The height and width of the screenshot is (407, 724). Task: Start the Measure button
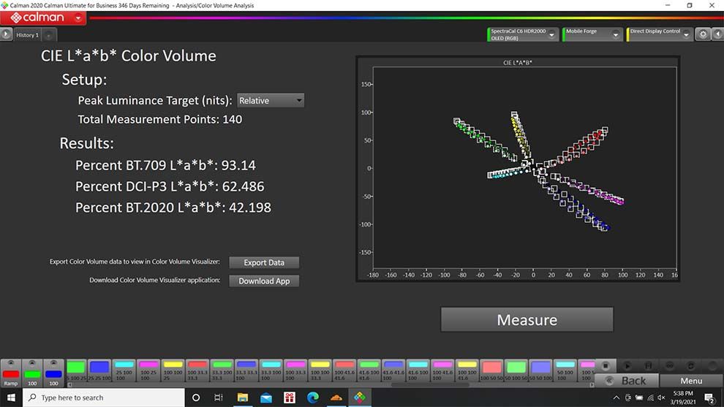click(x=527, y=319)
